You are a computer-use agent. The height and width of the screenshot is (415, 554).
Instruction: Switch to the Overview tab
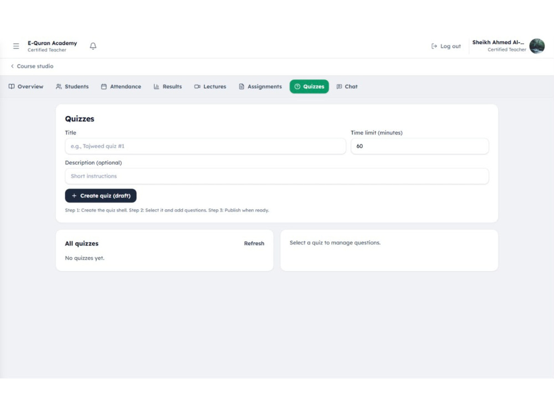pos(26,86)
